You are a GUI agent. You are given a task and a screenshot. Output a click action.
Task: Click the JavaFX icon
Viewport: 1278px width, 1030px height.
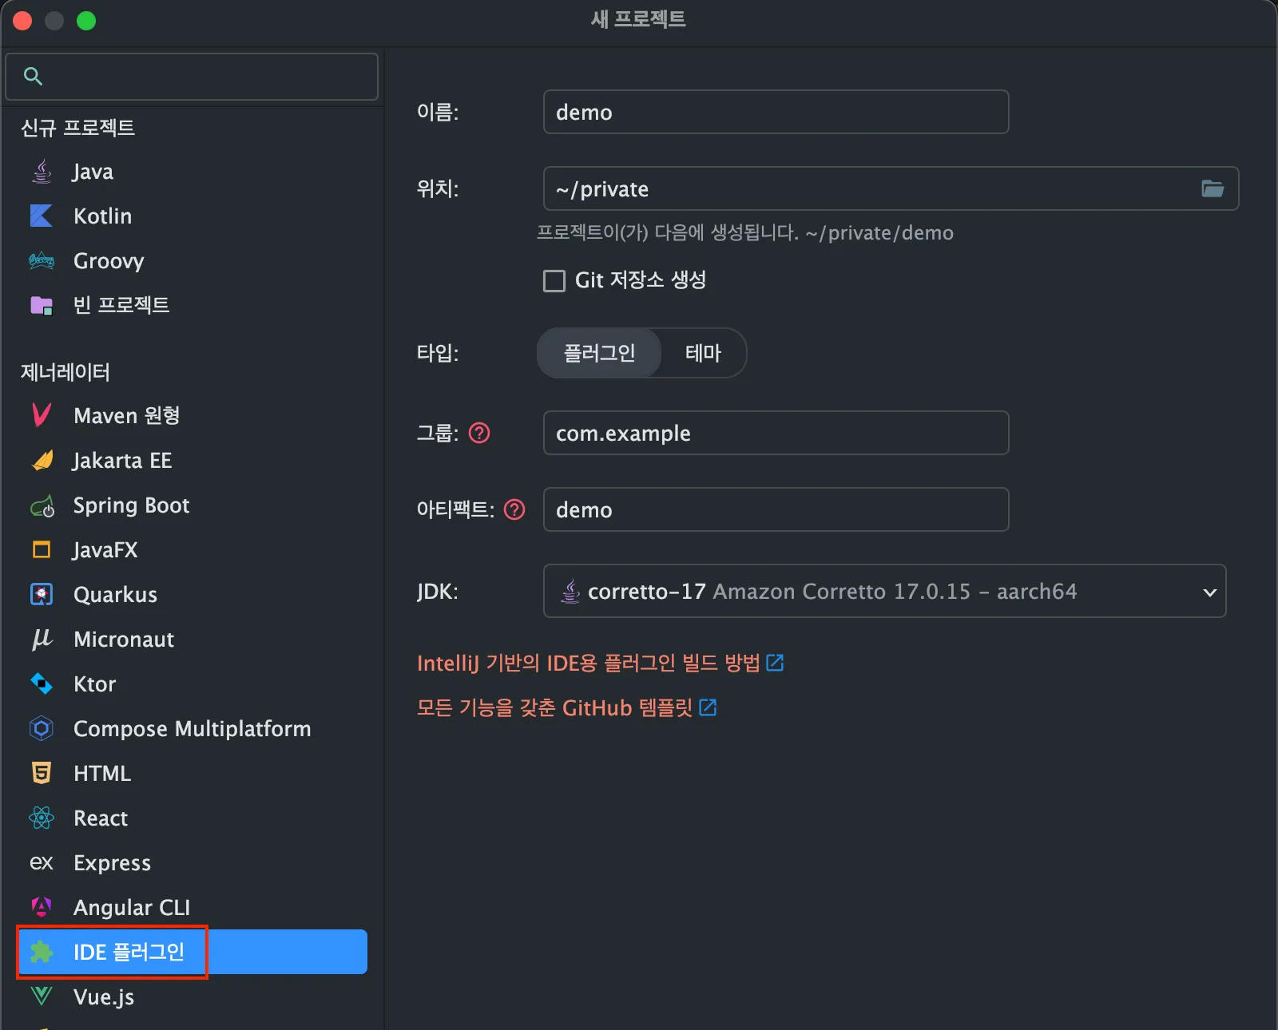point(42,549)
